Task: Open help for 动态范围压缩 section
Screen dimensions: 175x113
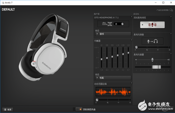Action: (131, 83)
